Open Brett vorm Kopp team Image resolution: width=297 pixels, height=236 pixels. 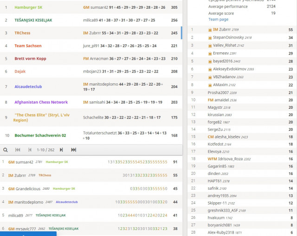click(30, 58)
